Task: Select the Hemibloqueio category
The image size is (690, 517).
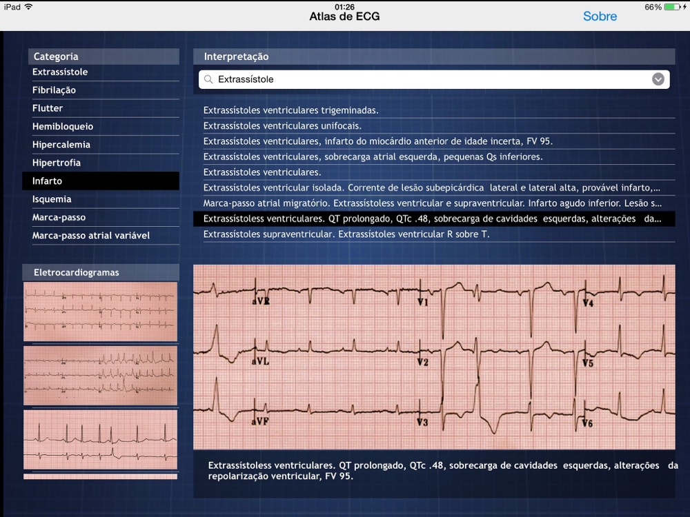Action: 101,127
